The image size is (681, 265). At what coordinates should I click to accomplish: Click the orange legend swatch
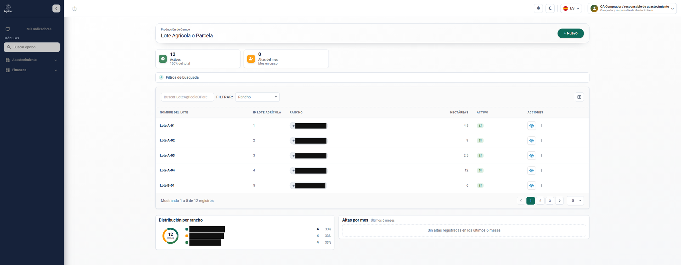187,236
